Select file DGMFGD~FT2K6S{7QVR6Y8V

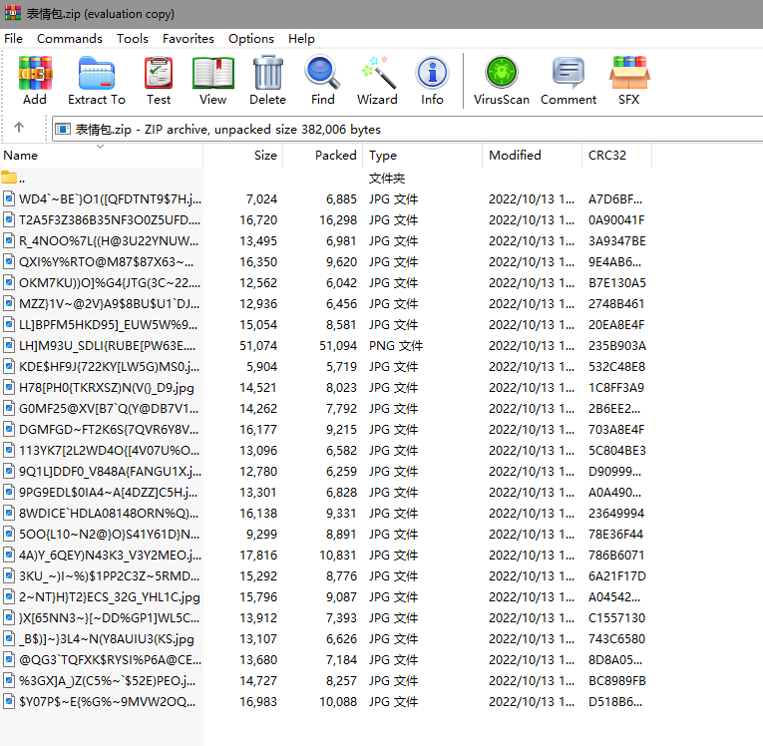click(109, 429)
